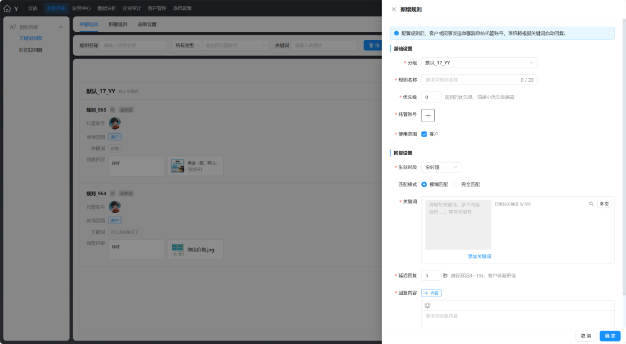Open the 运营中心 top menu
Screen dimensions: 626x344
coord(82,8)
